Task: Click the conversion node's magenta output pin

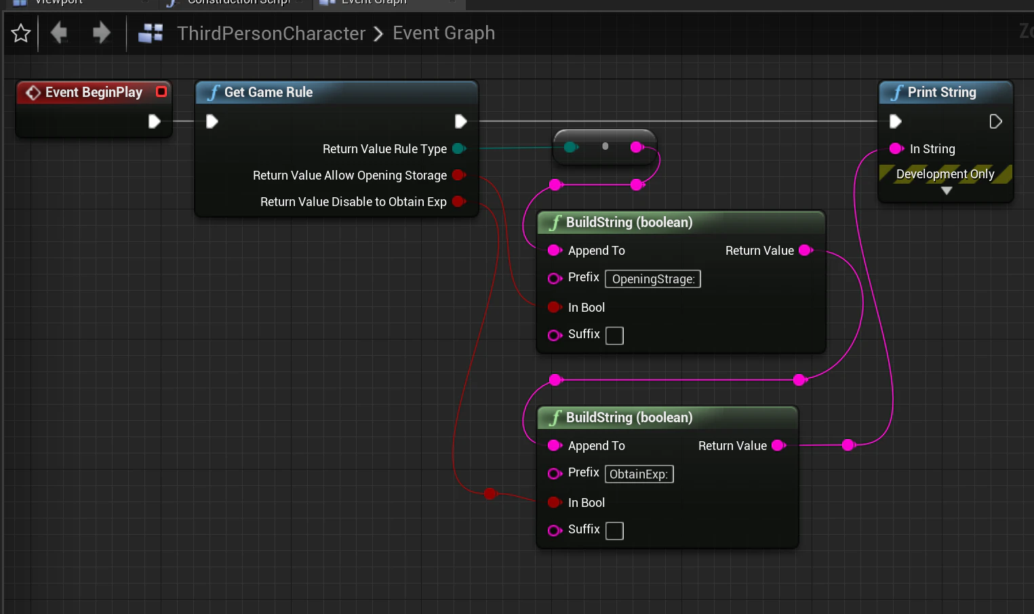Action: coord(637,147)
